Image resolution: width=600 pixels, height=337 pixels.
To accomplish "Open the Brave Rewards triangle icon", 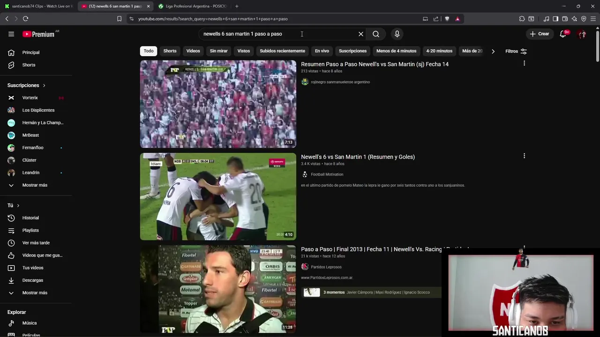I will tap(457, 19).
